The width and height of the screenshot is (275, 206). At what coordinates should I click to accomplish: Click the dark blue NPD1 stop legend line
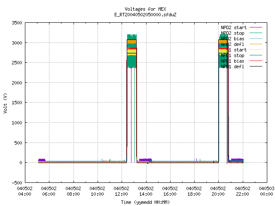coord(256,55)
